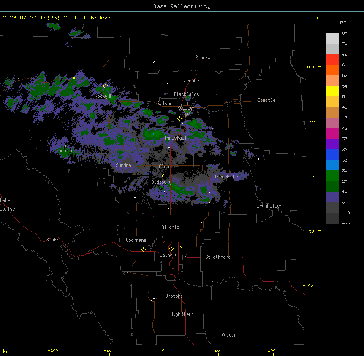The image size is (364, 356).
Task: Click the km unit label at bottom left
Action: 6,351
